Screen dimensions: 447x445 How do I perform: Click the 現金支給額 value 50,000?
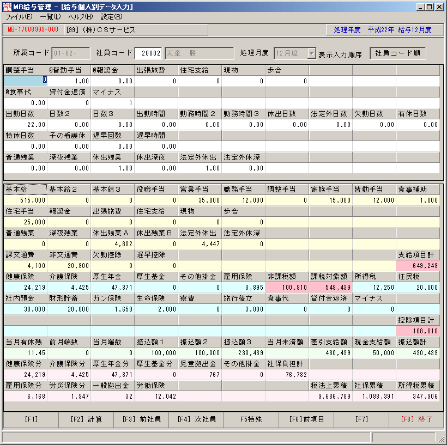[x=374, y=353]
